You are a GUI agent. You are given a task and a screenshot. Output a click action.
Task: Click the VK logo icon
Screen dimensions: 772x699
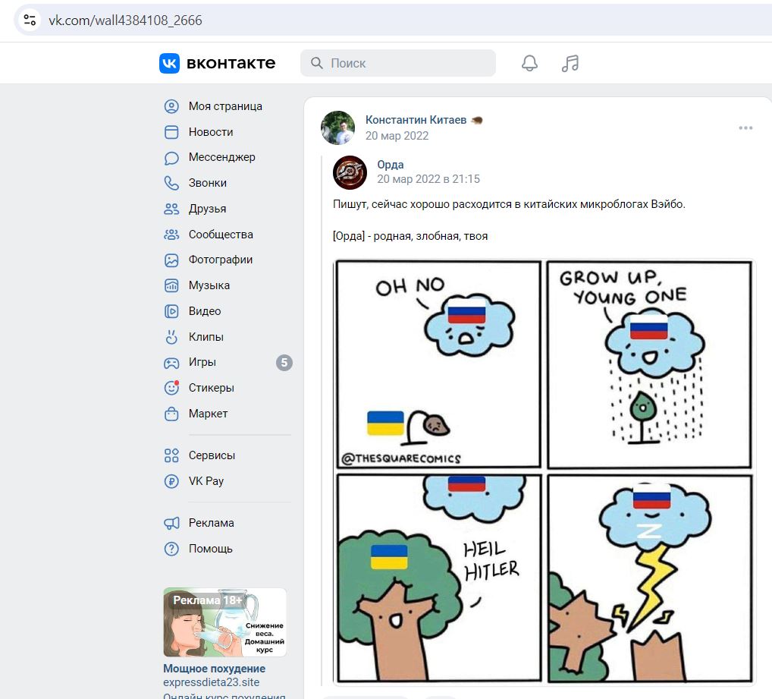[x=169, y=63]
